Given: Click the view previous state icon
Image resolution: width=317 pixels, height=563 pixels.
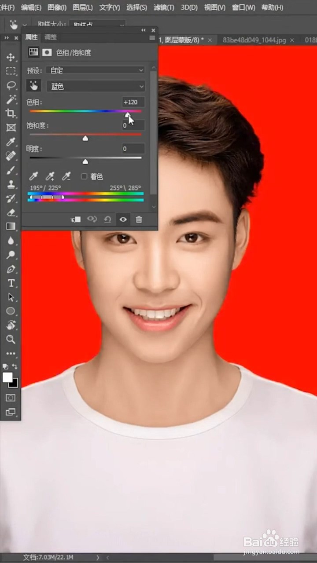Looking at the screenshot, I should point(92,219).
